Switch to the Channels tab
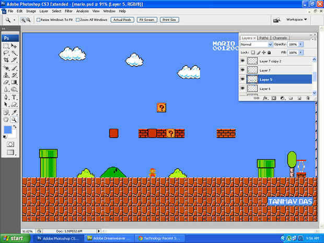 280,38
